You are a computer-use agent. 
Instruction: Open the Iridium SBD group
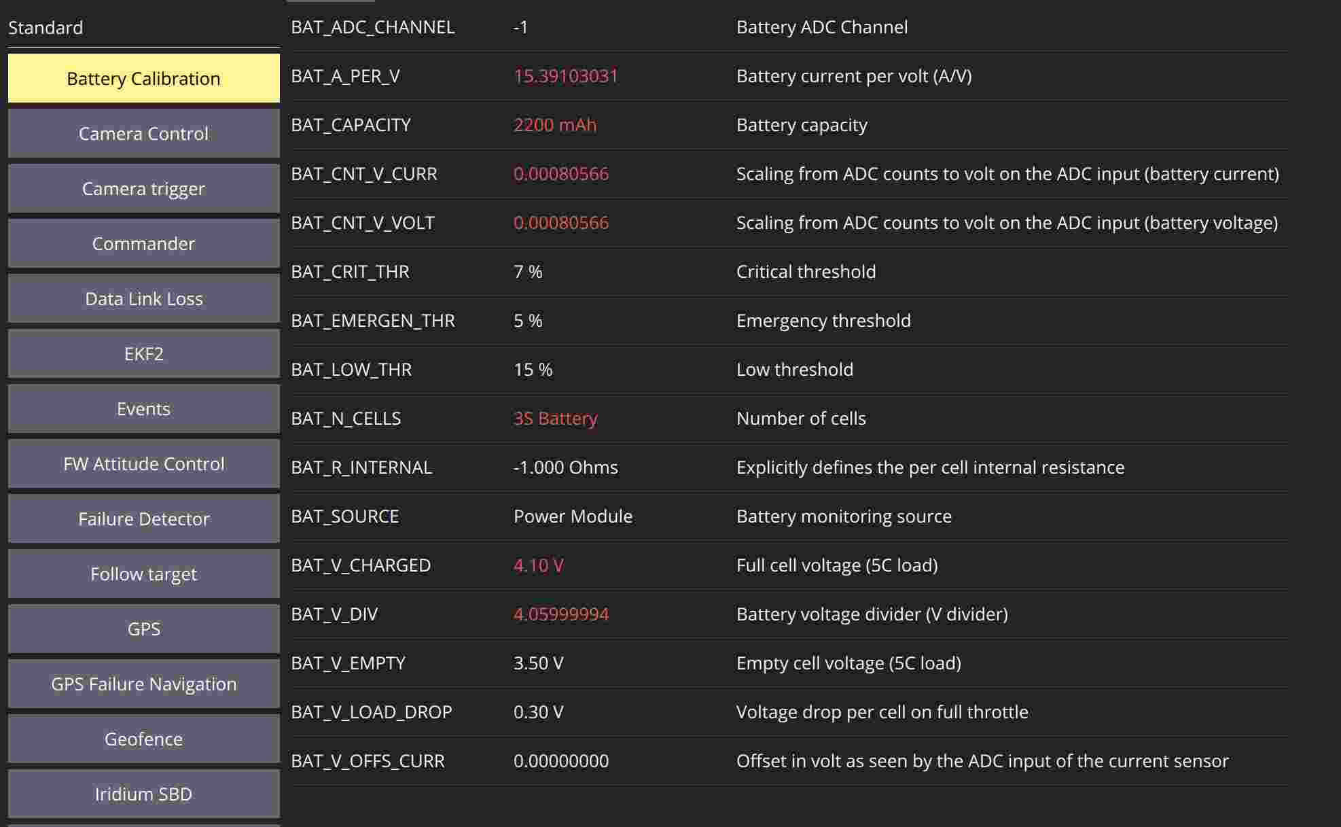143,794
